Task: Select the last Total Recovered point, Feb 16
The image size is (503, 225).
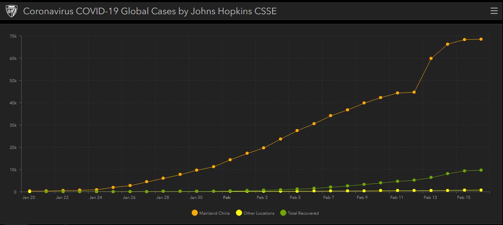Action: 481,170
